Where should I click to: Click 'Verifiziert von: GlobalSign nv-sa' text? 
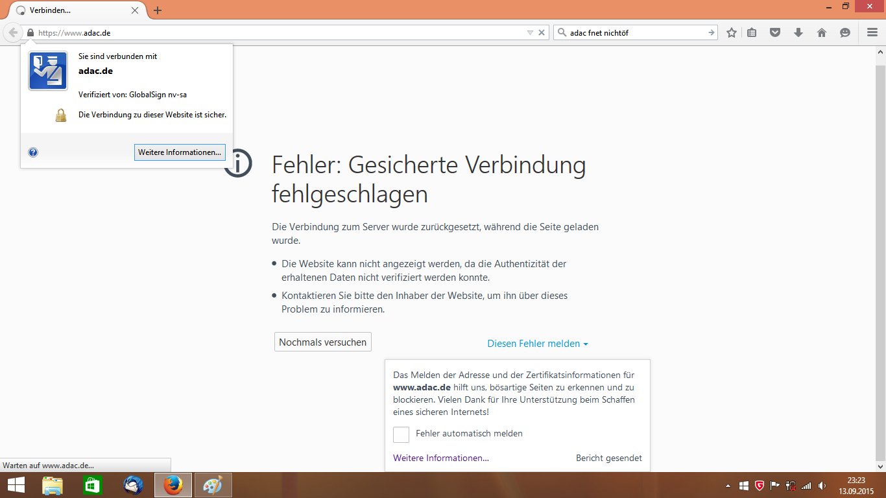(132, 94)
